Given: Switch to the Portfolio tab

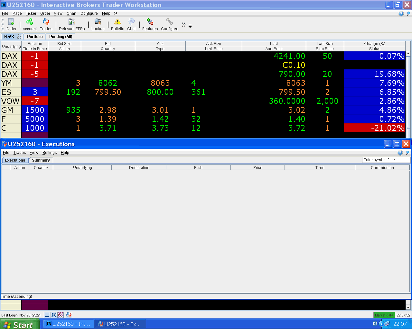Looking at the screenshot, I should coord(35,37).
